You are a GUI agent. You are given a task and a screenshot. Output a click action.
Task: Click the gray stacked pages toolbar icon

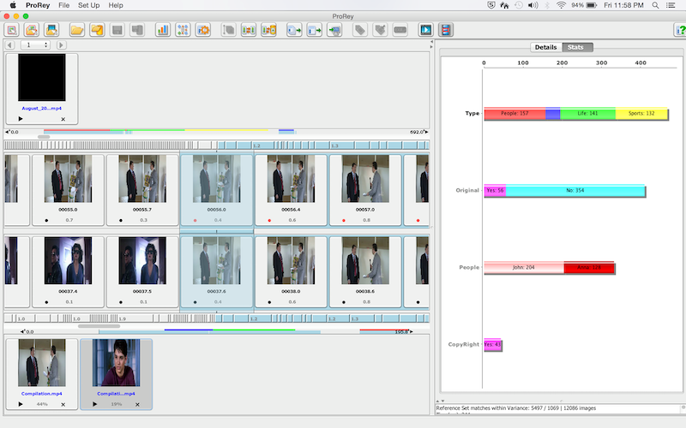228,30
